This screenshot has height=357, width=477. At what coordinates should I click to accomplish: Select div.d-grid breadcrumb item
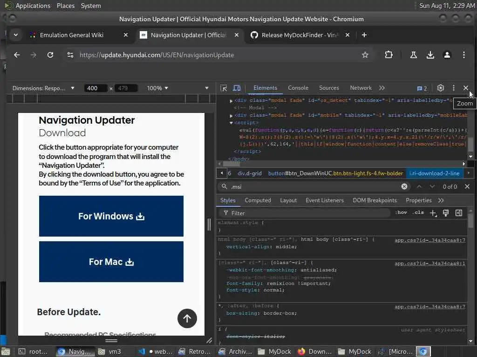click(250, 173)
